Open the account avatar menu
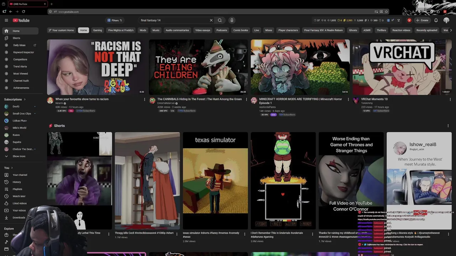456x256 pixels. 446,20
